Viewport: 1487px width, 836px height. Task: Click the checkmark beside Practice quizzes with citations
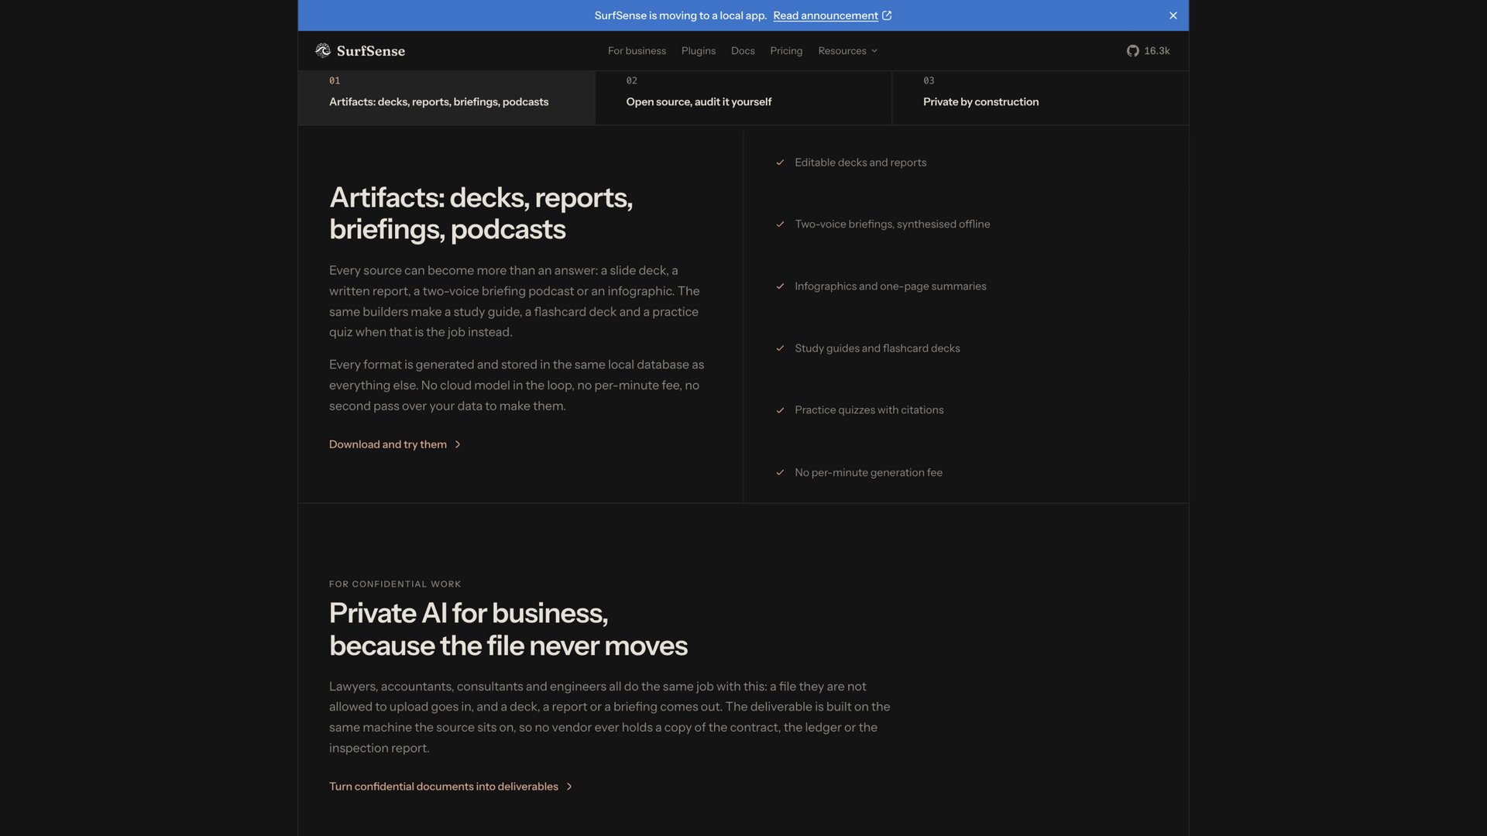coord(780,410)
